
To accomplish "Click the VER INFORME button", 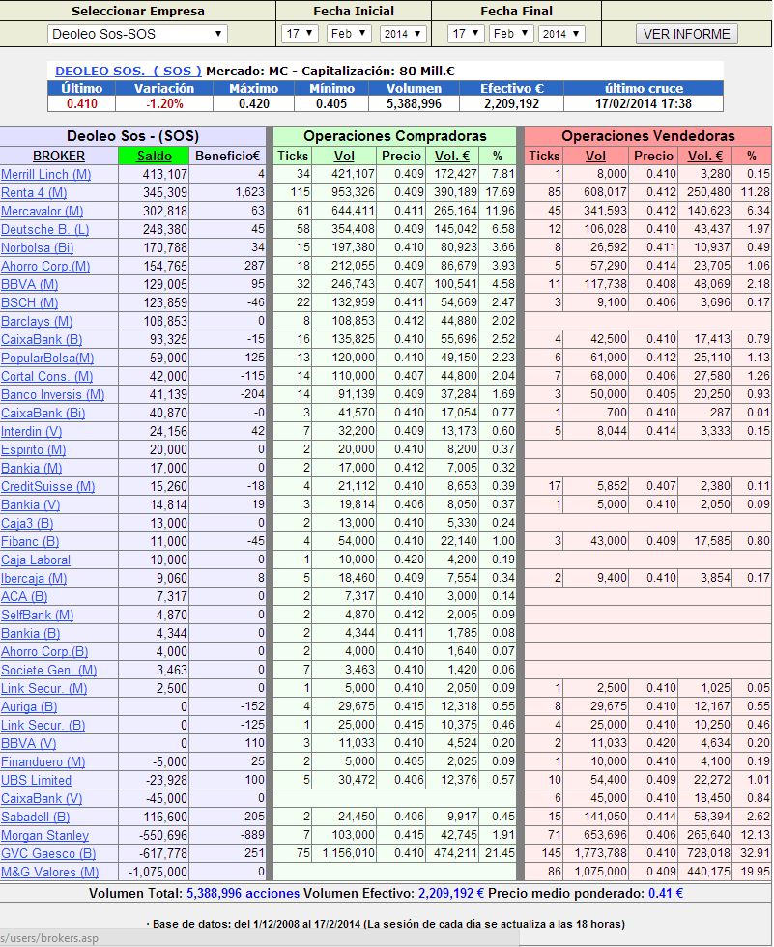I will pos(686,34).
